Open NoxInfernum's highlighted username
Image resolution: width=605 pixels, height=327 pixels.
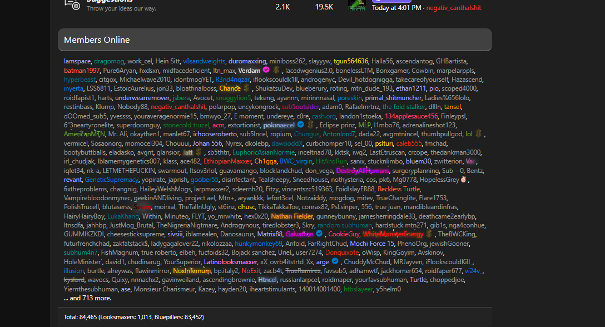192,271
